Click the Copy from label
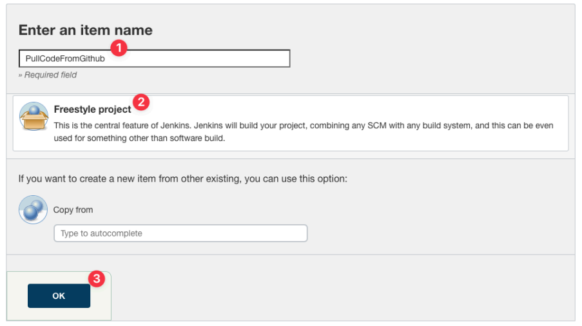Image resolution: width=582 pixels, height=326 pixels. pyautogui.click(x=73, y=210)
